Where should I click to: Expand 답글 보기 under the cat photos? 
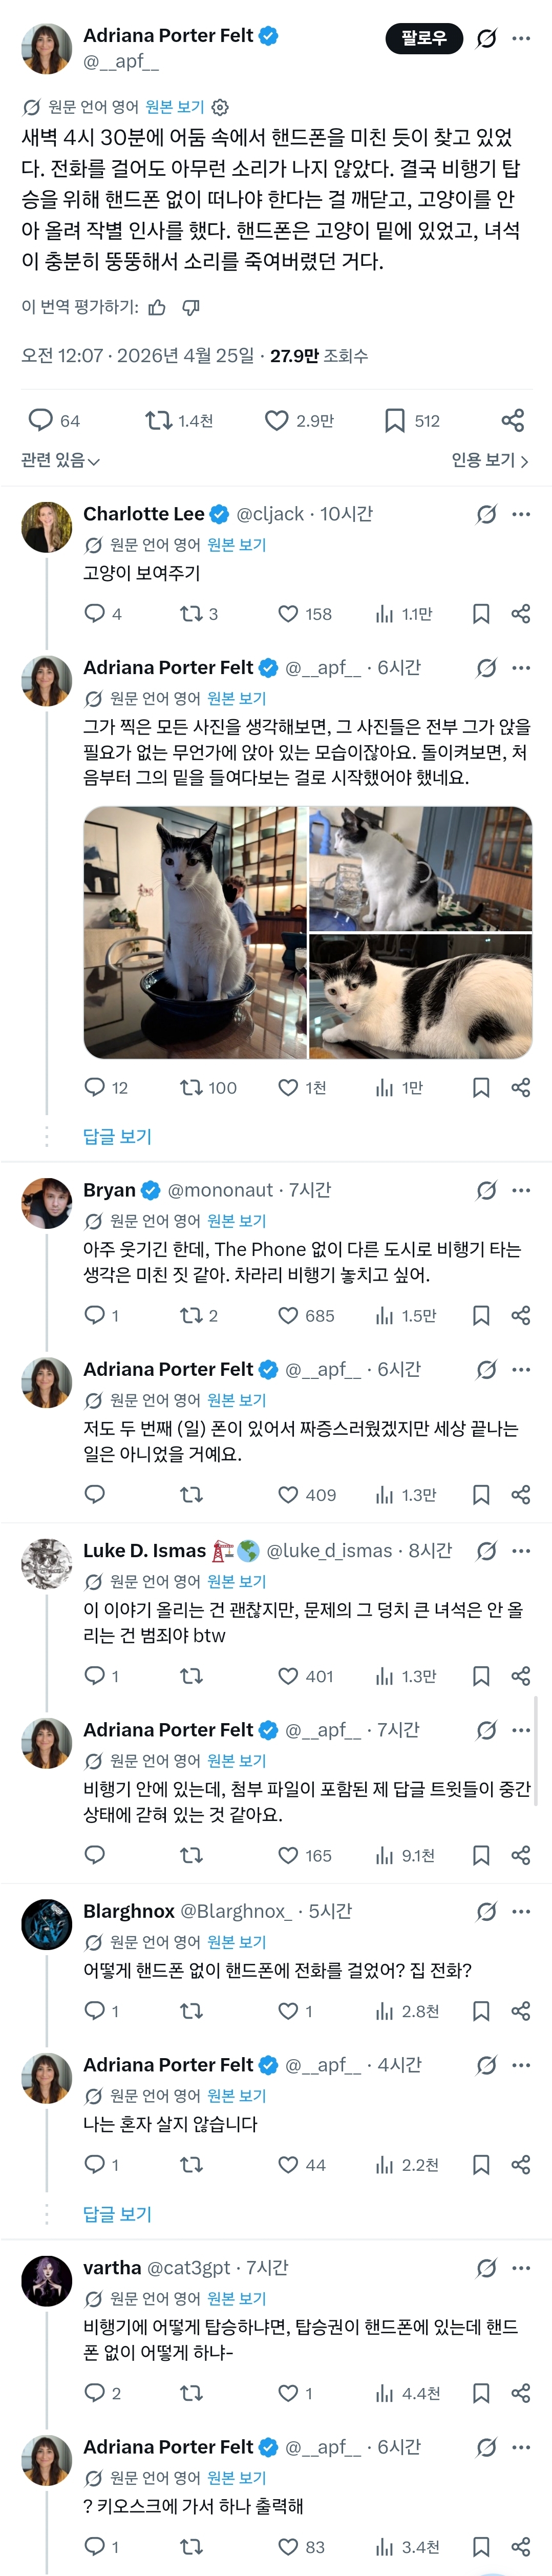pyautogui.click(x=117, y=1136)
